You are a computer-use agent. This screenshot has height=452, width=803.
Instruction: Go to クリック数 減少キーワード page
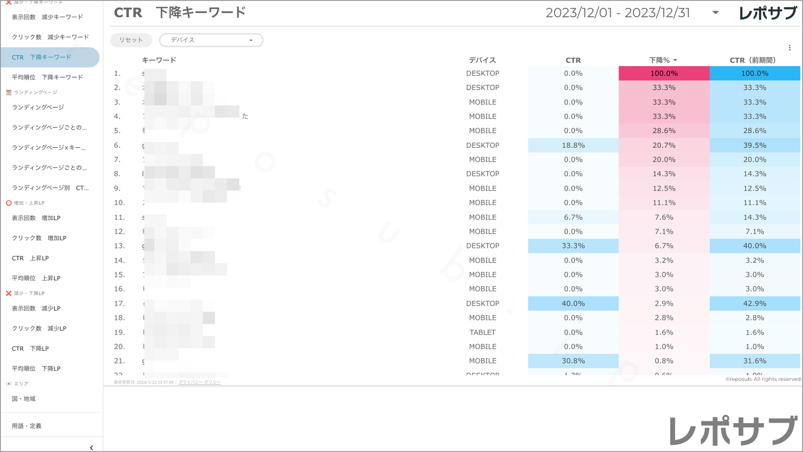(50, 37)
